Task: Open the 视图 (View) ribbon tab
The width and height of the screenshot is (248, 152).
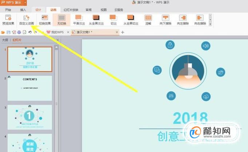Action: point(104,10)
